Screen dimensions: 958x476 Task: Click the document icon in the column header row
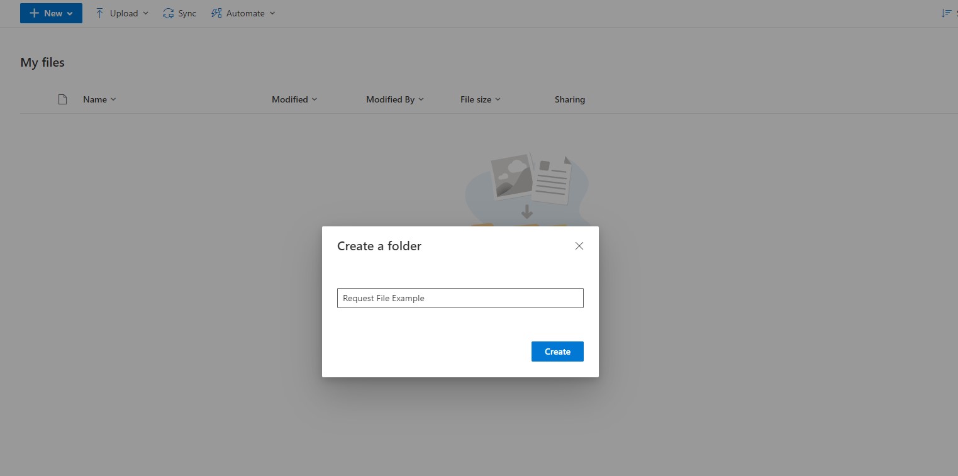tap(62, 99)
